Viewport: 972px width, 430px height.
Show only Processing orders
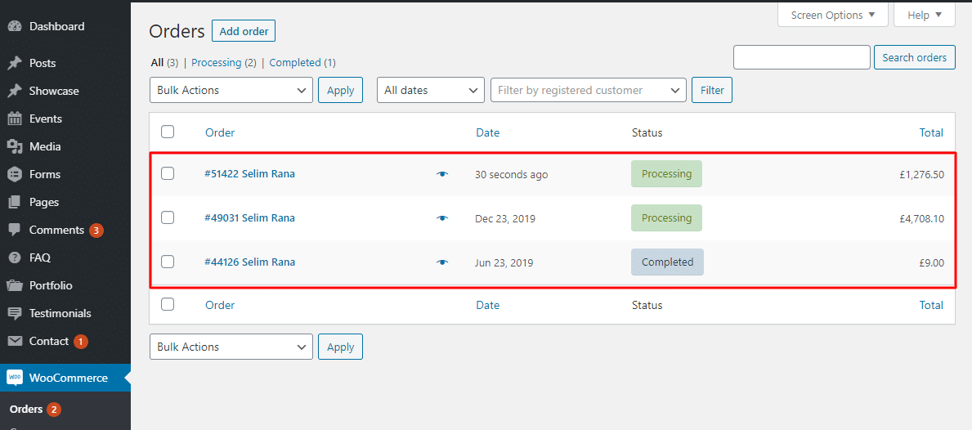point(217,62)
